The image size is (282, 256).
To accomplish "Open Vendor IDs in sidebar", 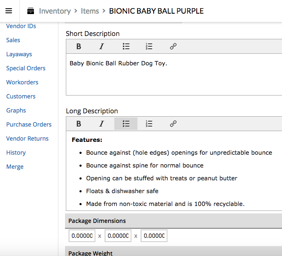I will click(x=21, y=26).
